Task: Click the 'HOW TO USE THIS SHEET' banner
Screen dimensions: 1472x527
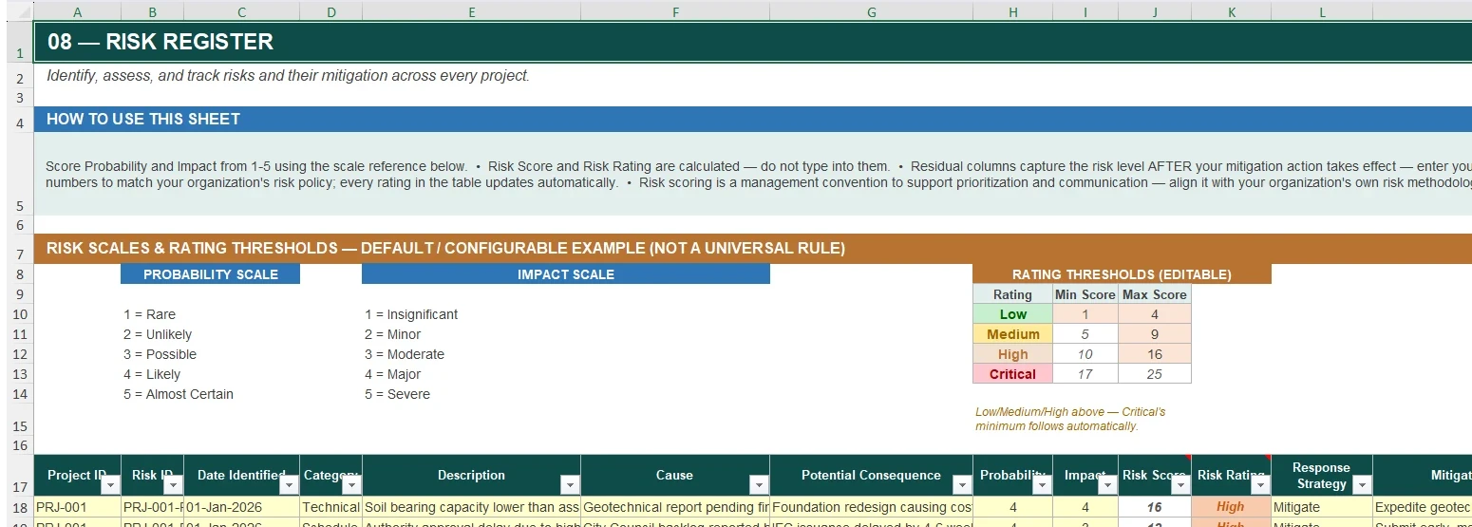Action: (752, 119)
